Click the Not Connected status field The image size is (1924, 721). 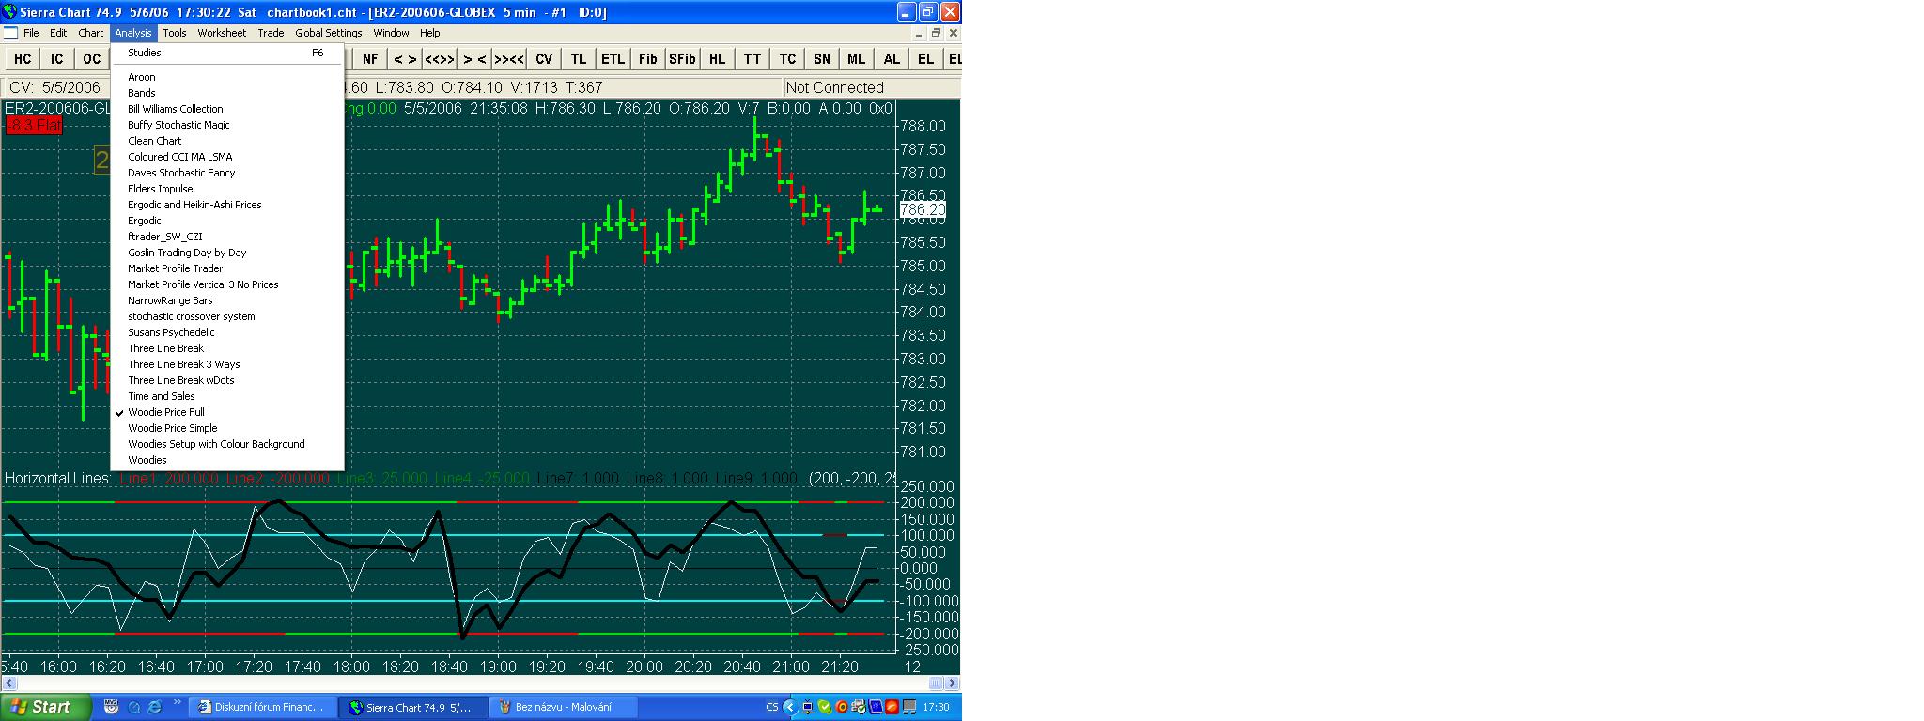tap(872, 87)
